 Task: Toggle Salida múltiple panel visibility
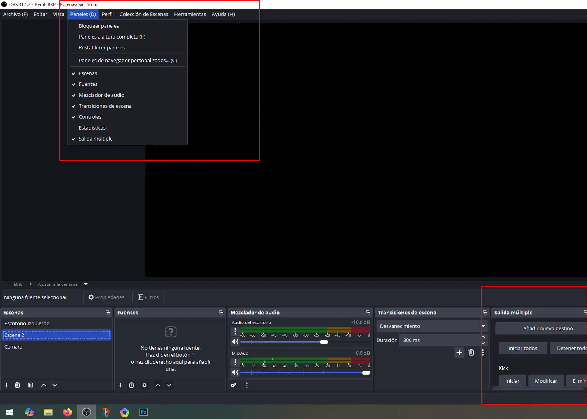tap(95, 139)
